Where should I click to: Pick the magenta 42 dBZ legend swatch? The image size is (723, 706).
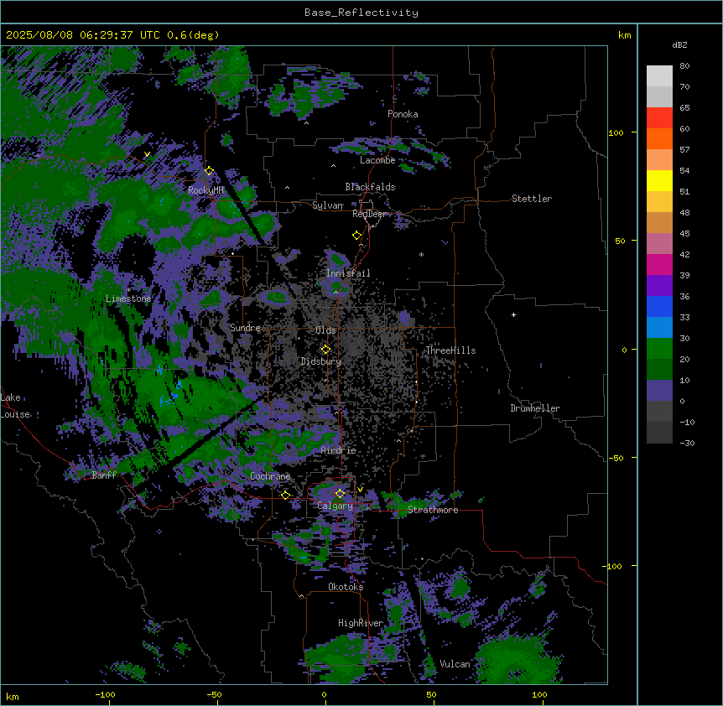point(659,264)
